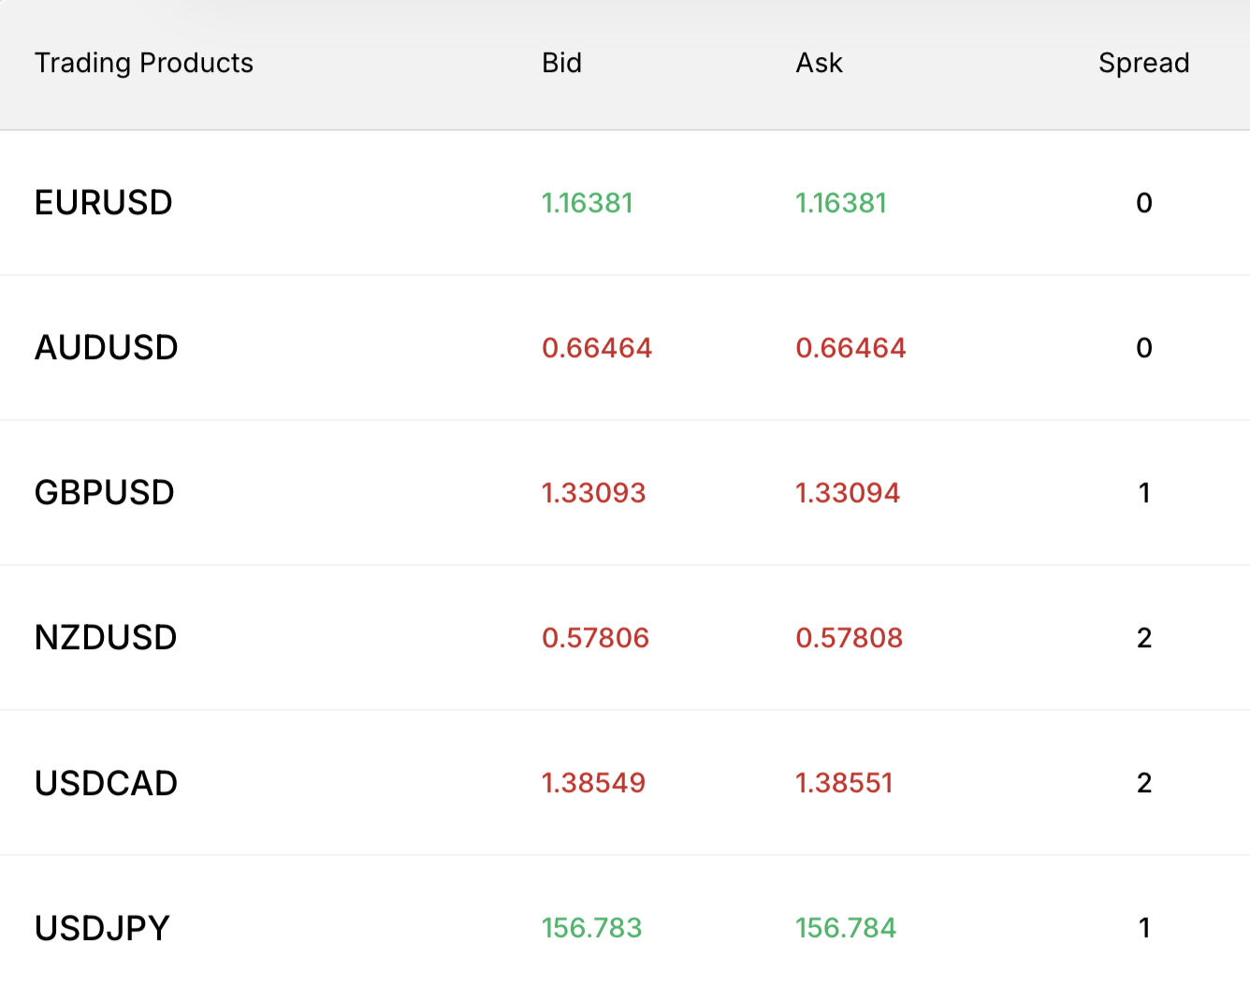Sort by the Ask column header
Viewport: 1250px width, 999px height.
[x=820, y=63]
